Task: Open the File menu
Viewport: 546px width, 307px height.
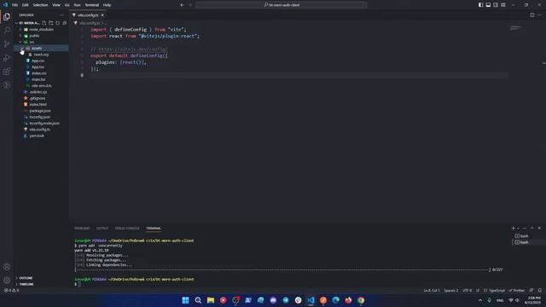Action: click(x=15, y=5)
